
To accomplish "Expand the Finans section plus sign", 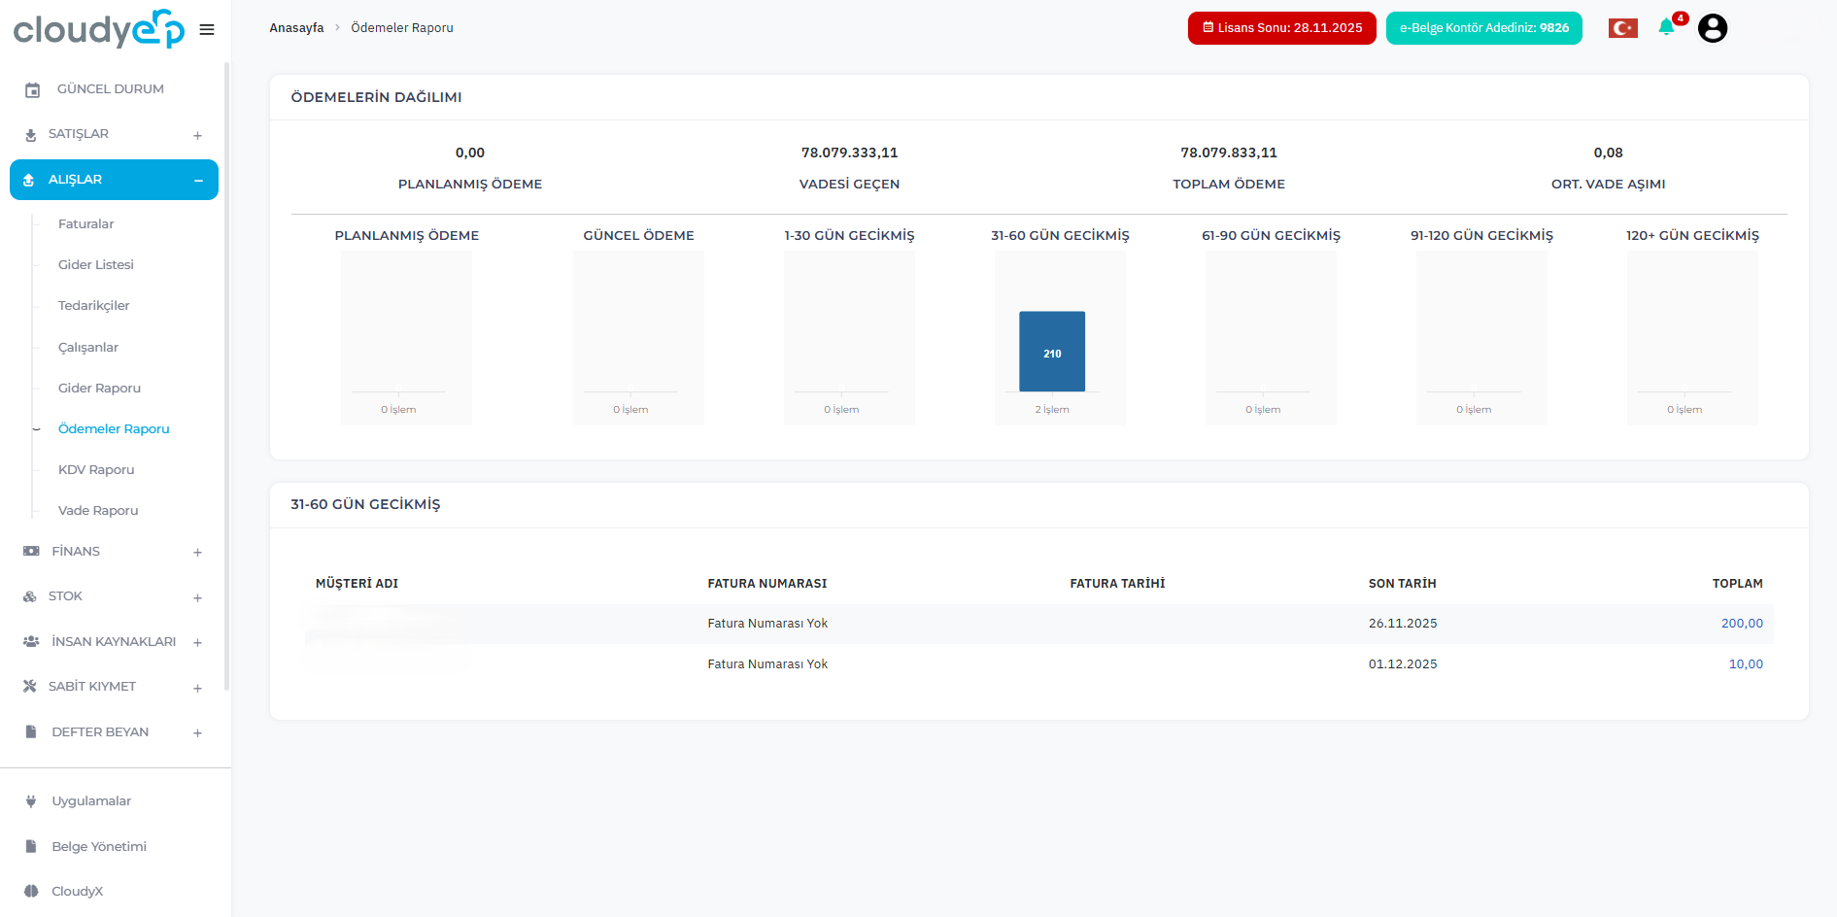I will [197, 552].
